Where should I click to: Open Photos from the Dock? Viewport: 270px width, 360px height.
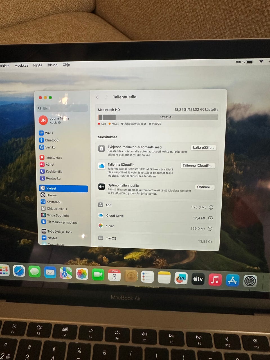(x=82, y=274)
